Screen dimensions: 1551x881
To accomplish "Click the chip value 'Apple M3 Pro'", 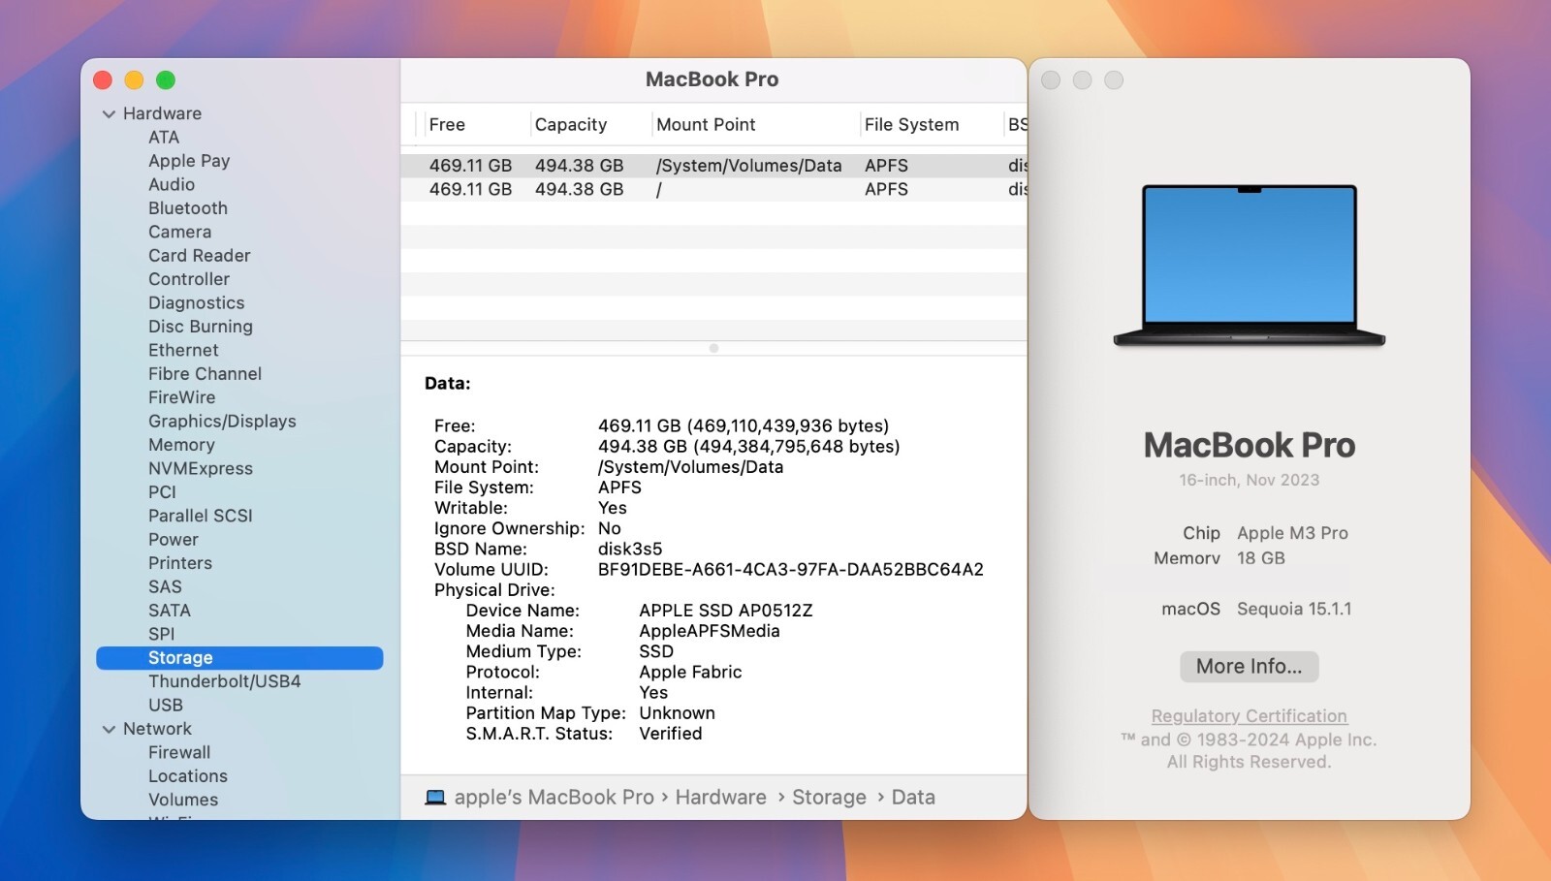I will point(1292,533).
